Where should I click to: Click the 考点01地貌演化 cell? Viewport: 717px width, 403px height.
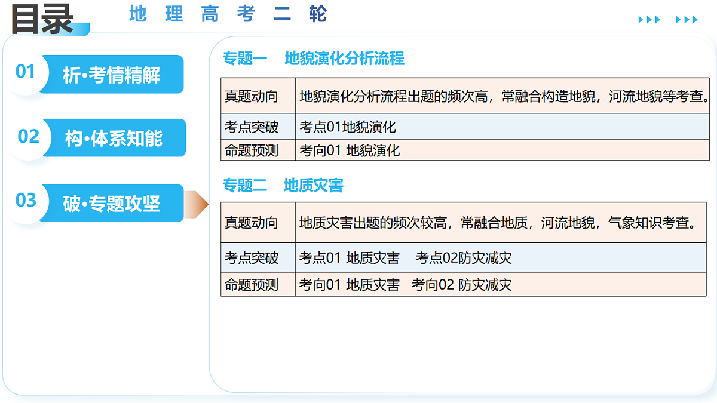[x=502, y=127]
